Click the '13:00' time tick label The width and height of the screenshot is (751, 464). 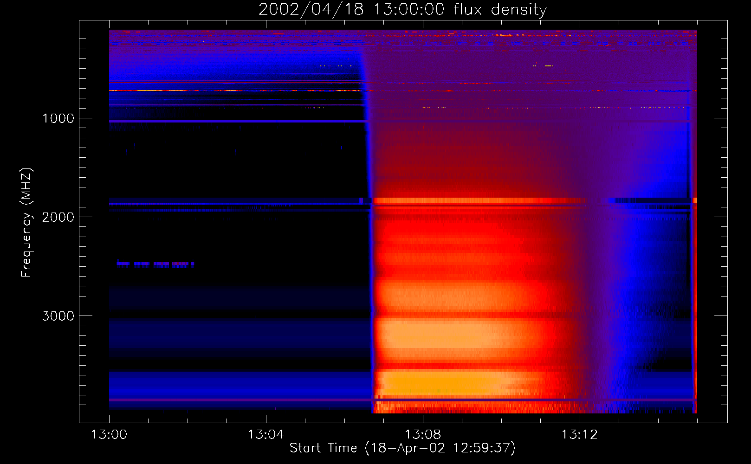click(x=109, y=435)
